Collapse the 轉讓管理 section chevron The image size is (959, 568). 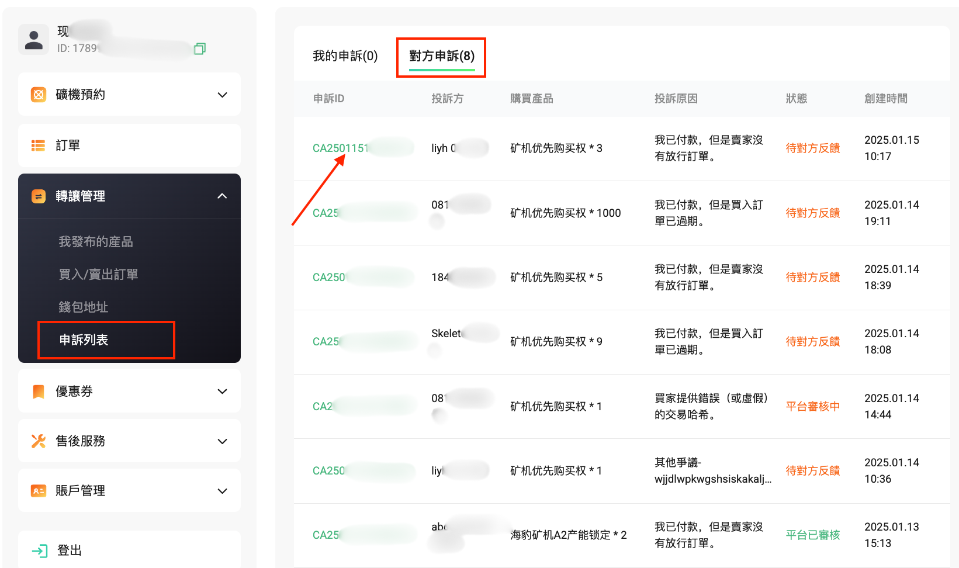[x=222, y=196]
